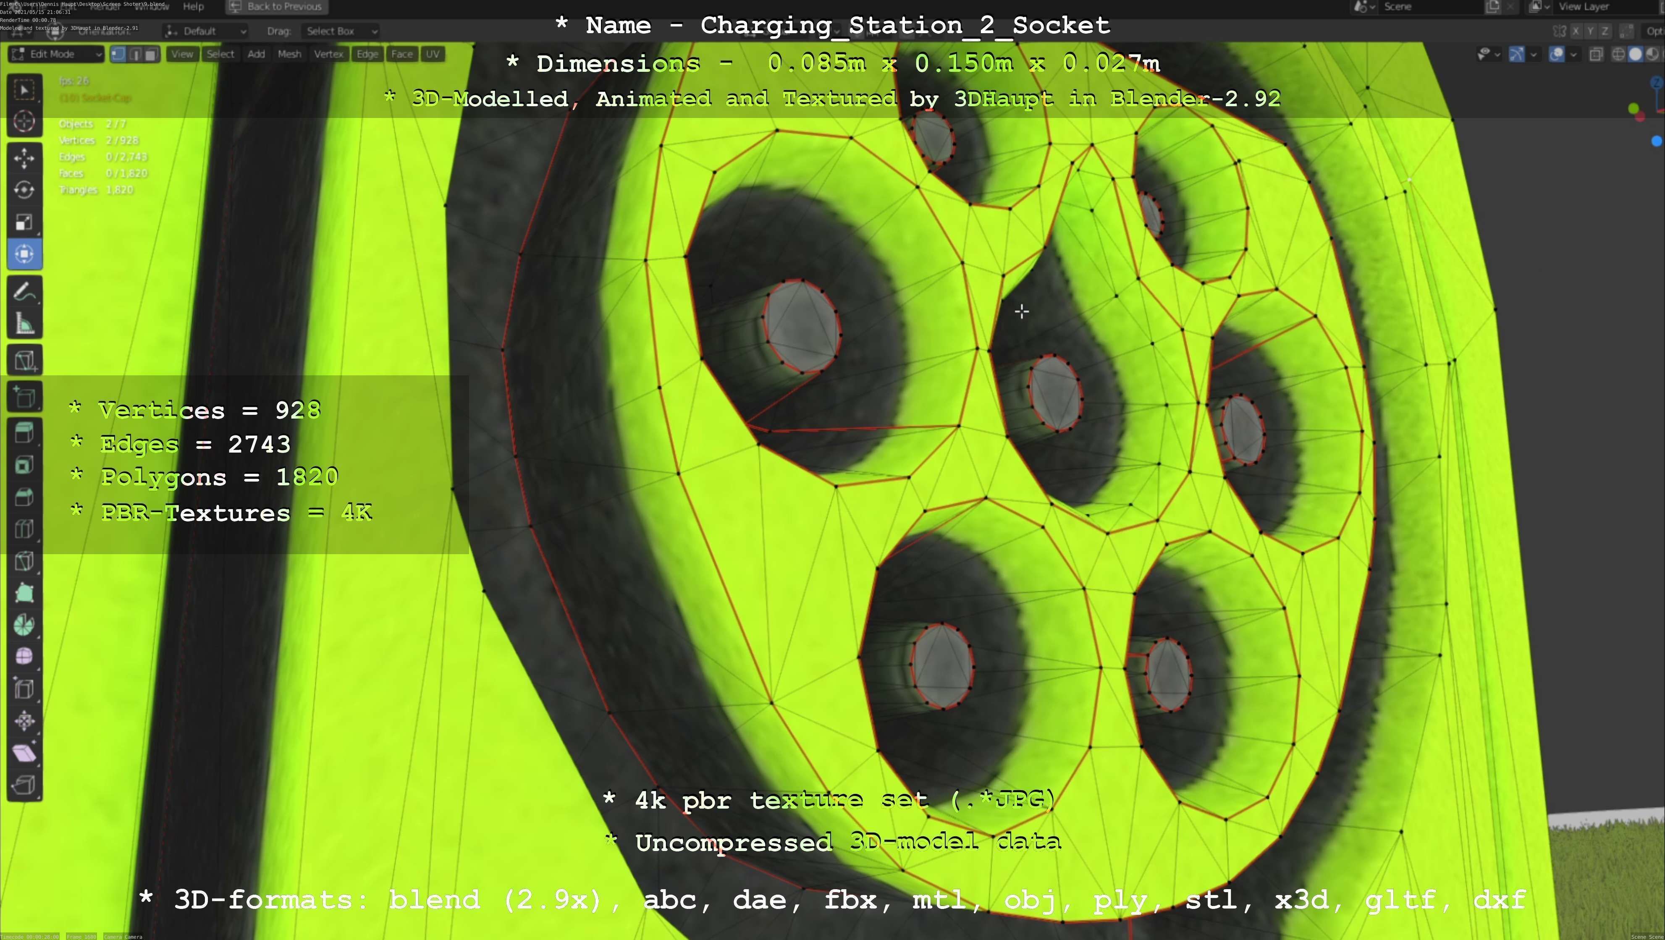Toggle X-ray view button

click(1596, 54)
